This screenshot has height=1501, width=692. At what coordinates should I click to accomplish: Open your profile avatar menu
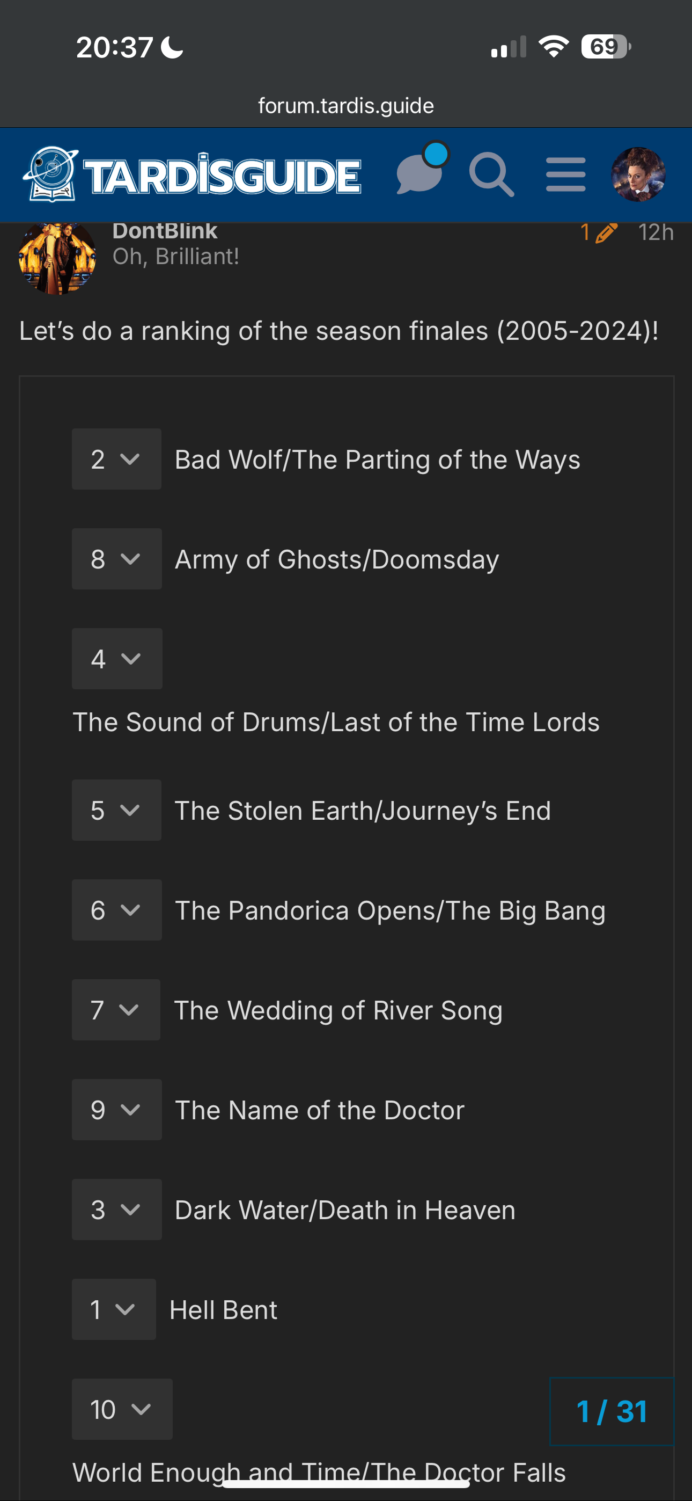click(x=638, y=174)
